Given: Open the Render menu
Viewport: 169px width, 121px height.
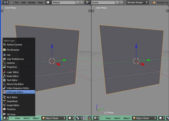Looking at the screenshot, I should pyautogui.click(x=32, y=3).
